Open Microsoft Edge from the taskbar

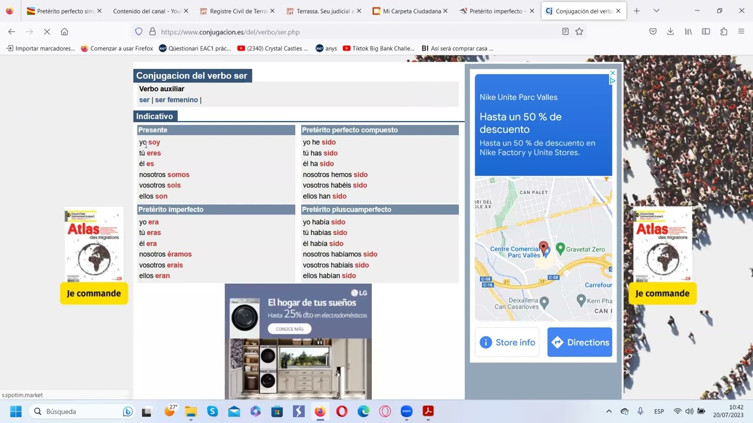pyautogui.click(x=364, y=411)
